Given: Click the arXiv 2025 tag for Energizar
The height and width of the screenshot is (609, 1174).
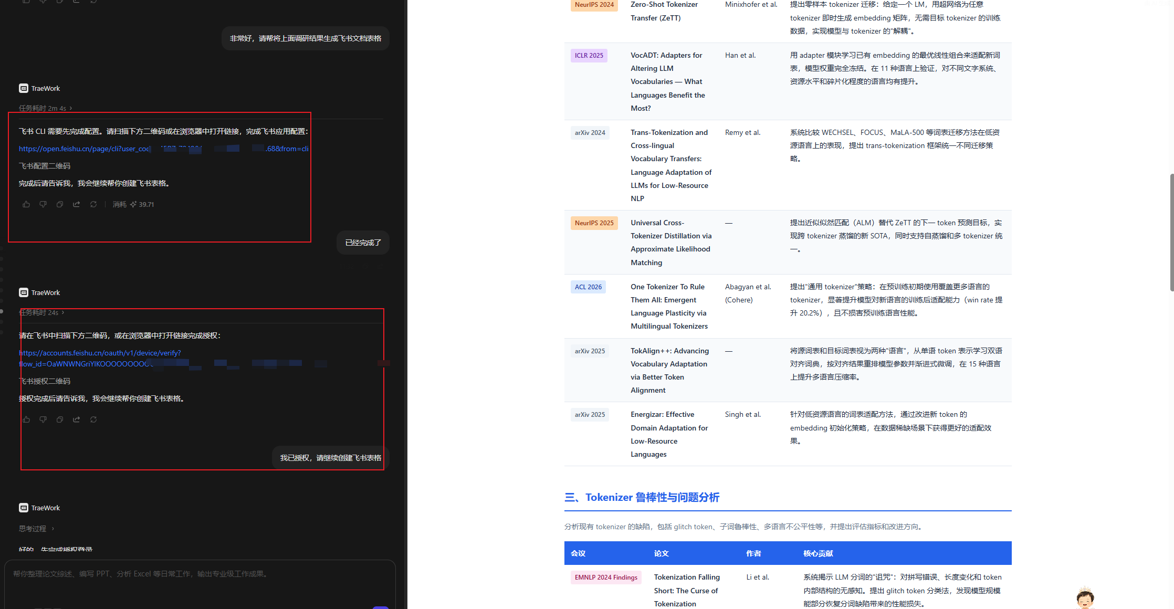Looking at the screenshot, I should pyautogui.click(x=590, y=415).
